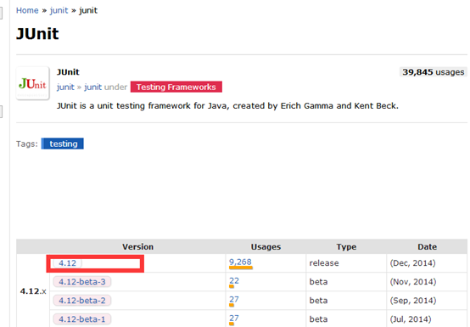View 27 usages for 4.12-beta-1
Viewport: 470px width, 327px height.
pos(234,318)
